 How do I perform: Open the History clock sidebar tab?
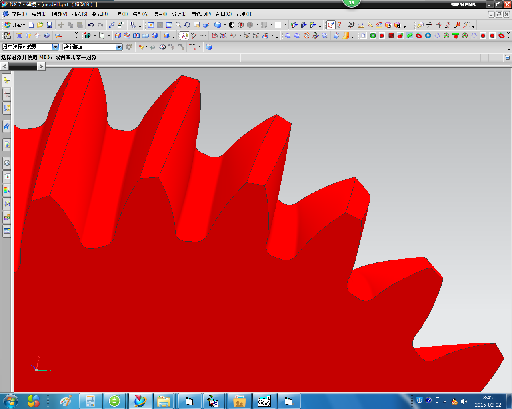(7, 163)
